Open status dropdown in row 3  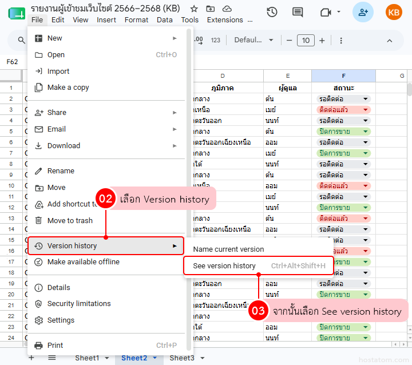(365, 110)
